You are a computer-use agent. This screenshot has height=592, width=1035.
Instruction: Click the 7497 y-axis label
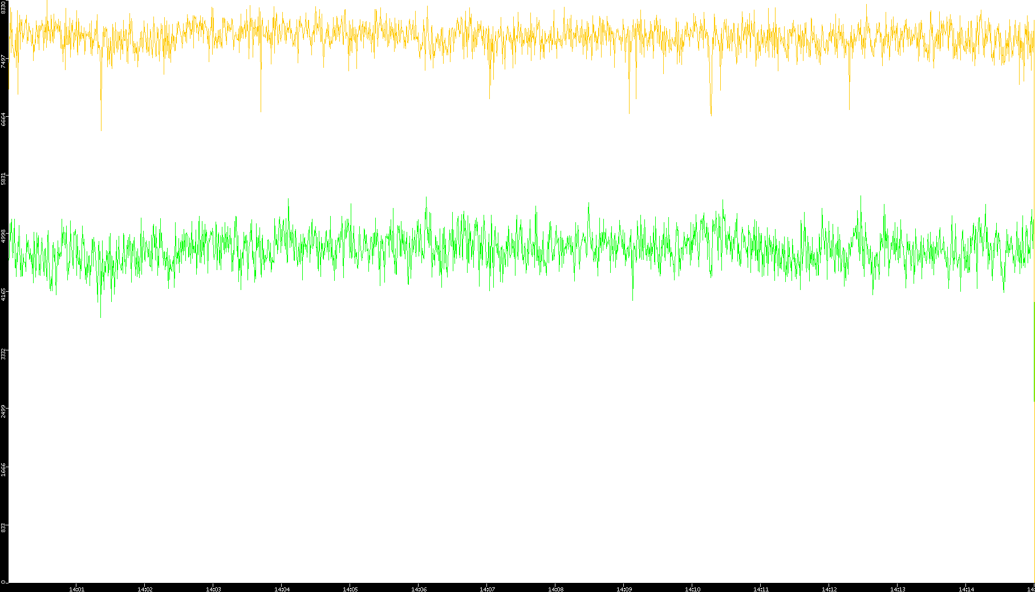(x=4, y=61)
